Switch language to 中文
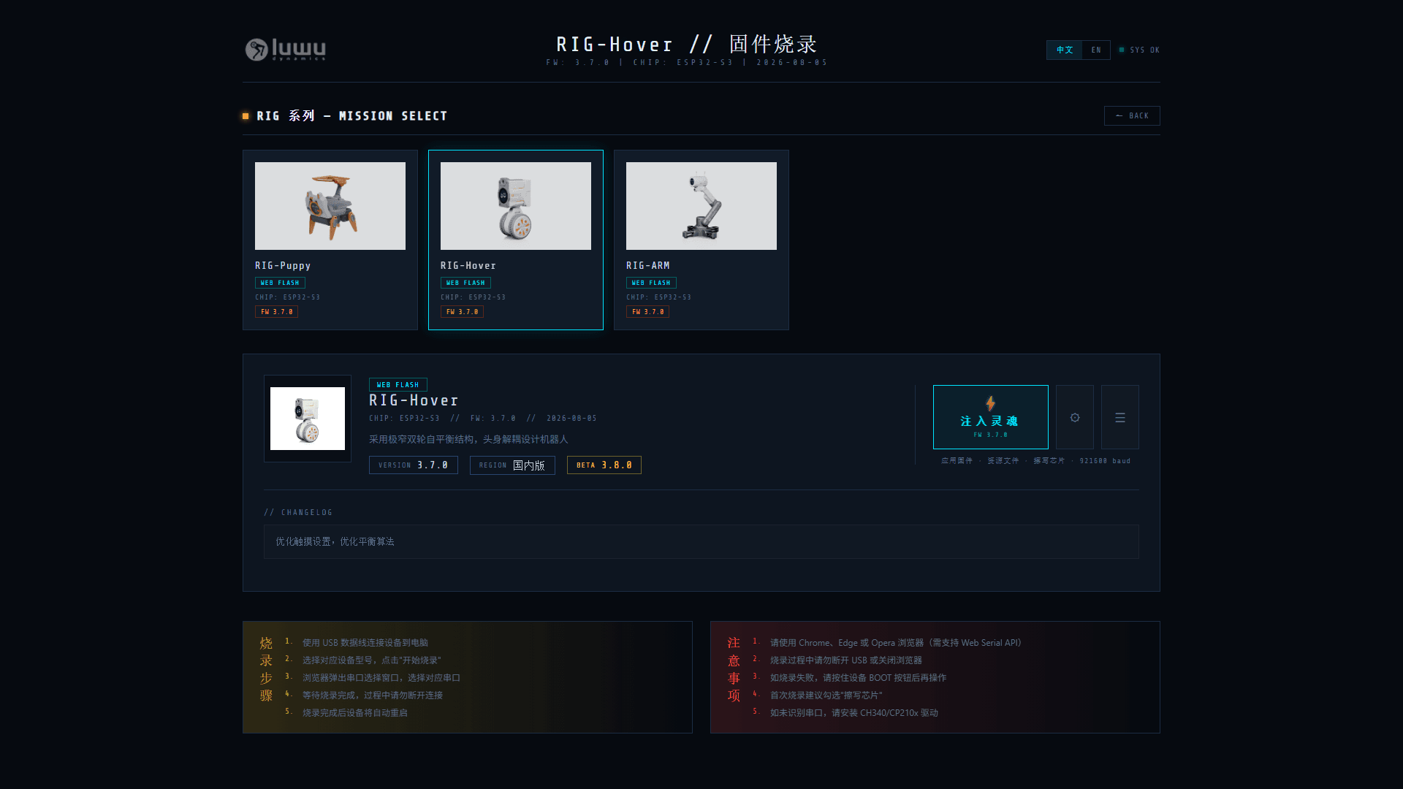The image size is (1403, 789). pyautogui.click(x=1065, y=50)
